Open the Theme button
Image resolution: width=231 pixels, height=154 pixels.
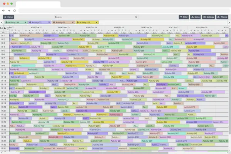point(222,17)
